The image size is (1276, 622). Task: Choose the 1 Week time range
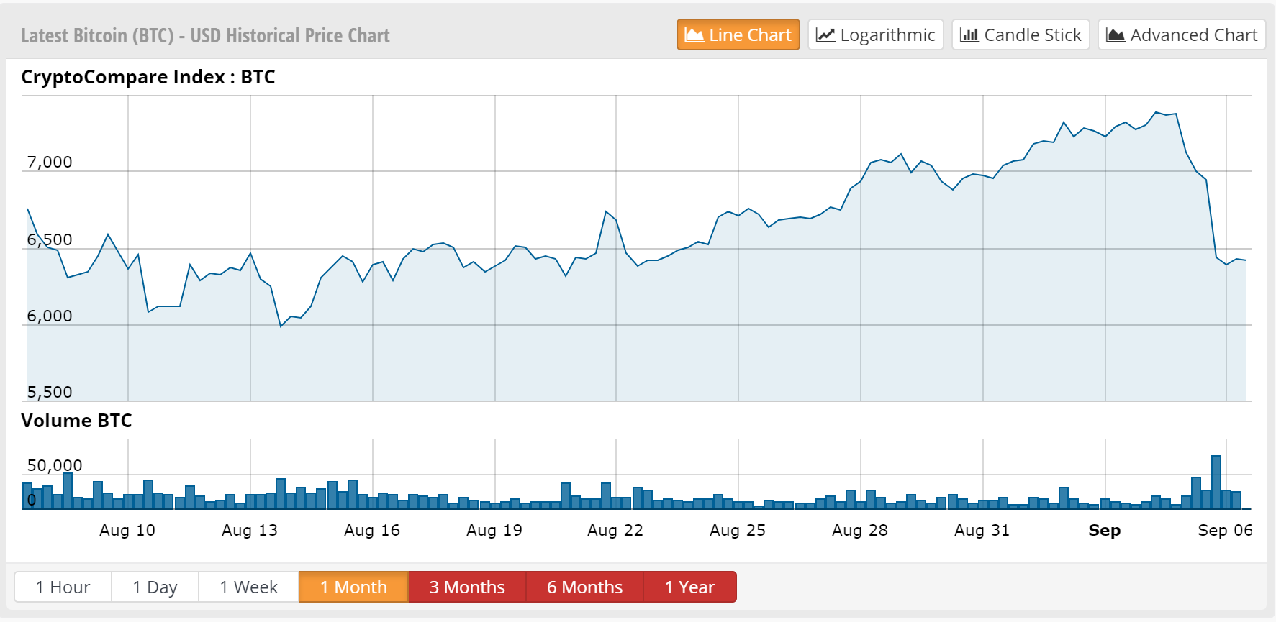pyautogui.click(x=248, y=587)
